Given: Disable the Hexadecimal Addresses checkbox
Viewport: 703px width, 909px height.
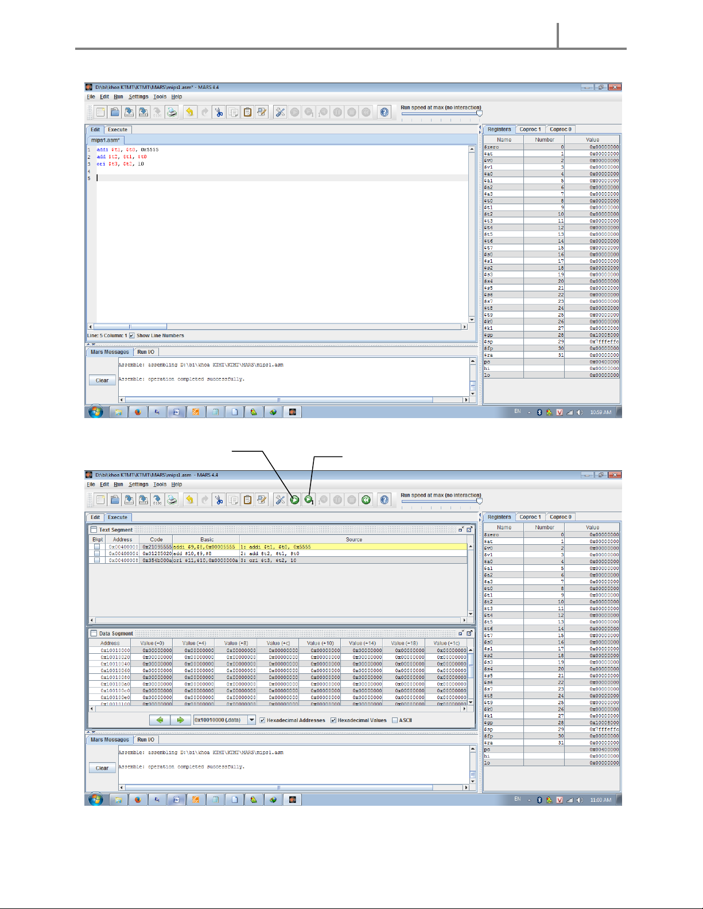Looking at the screenshot, I should point(262,720).
